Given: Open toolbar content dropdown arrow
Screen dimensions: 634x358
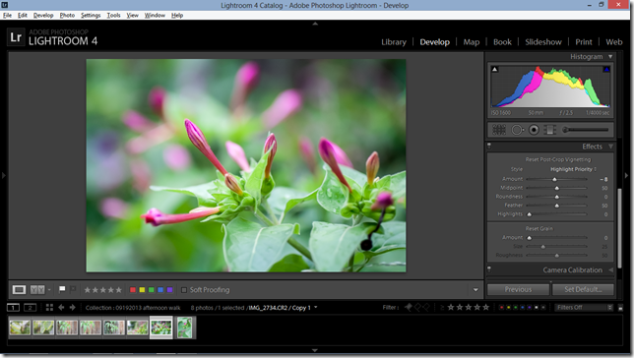Looking at the screenshot, I should coord(475,290).
